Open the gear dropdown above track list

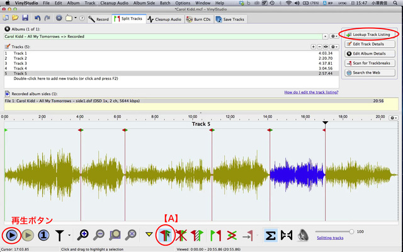(332, 47)
